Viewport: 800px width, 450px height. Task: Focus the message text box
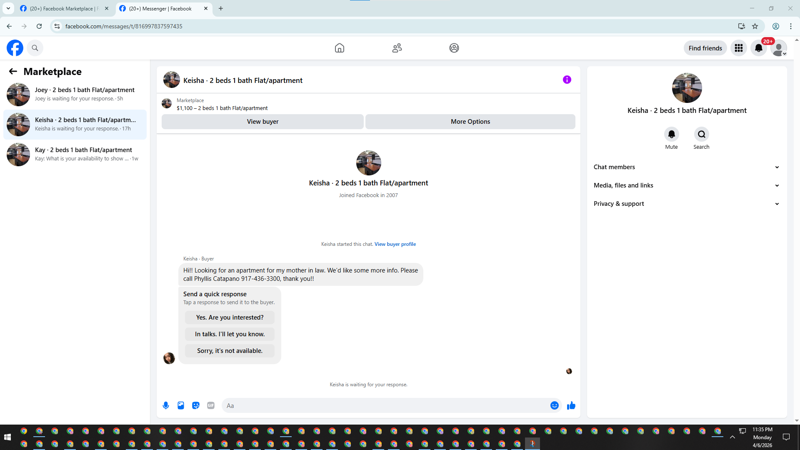coord(385,405)
